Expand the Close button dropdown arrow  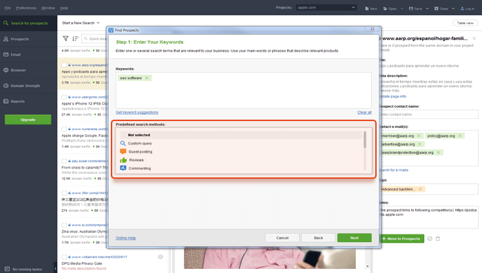tap(453, 9)
